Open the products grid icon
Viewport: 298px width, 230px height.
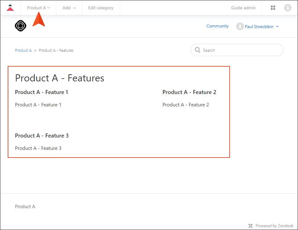[273, 8]
